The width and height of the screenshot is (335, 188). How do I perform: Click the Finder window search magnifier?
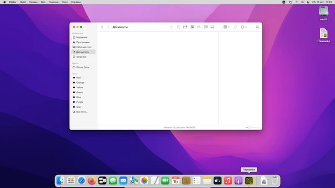257,27
